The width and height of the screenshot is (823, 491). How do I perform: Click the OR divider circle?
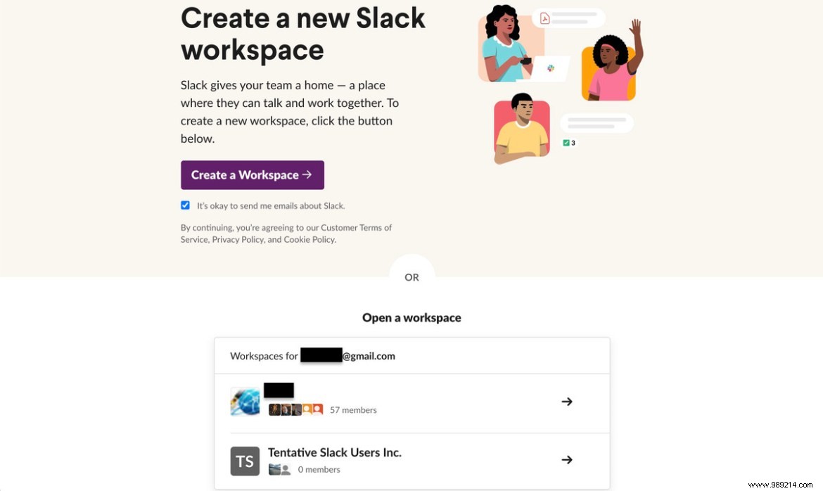click(x=412, y=277)
